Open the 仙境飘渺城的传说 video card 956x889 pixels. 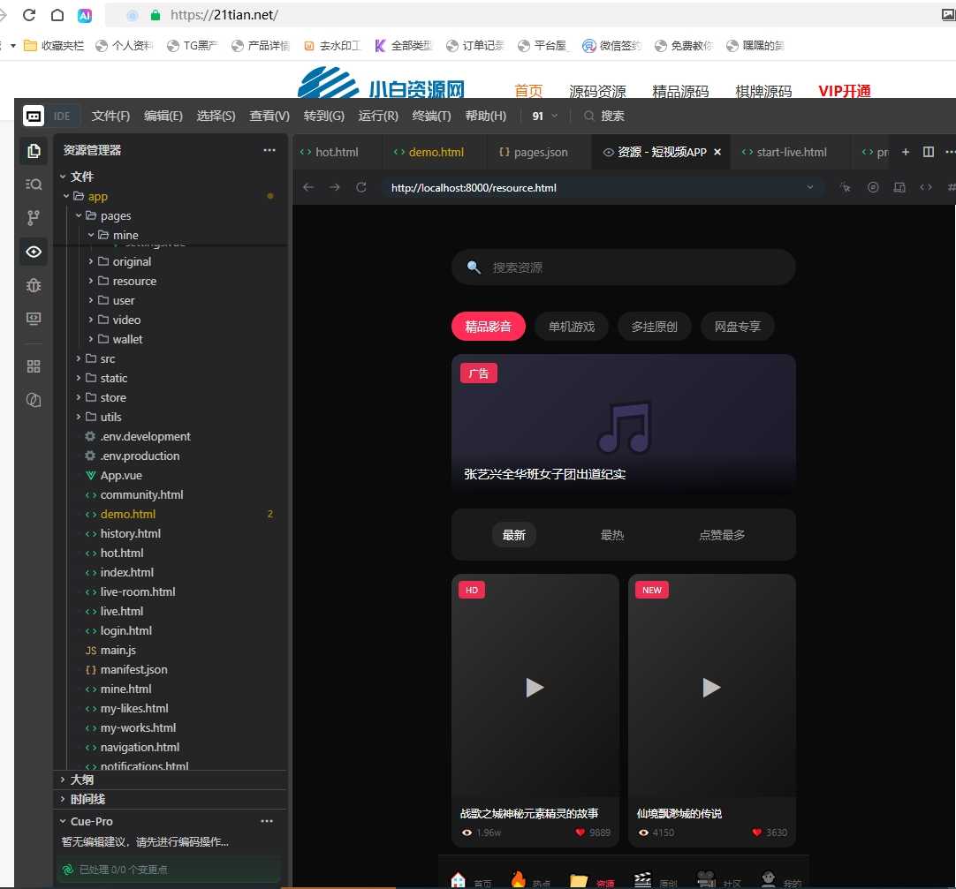click(711, 710)
